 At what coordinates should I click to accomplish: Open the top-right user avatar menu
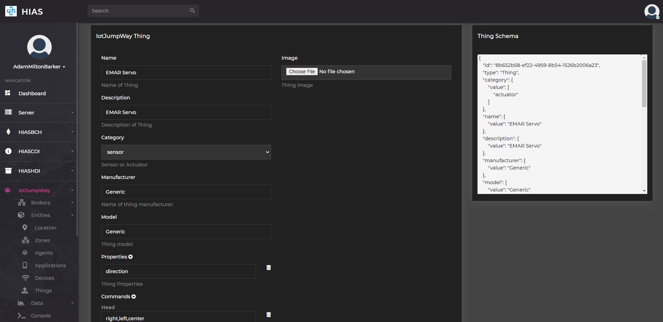coord(652,12)
